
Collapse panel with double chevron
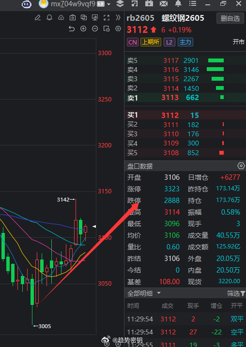[x=118, y=17]
